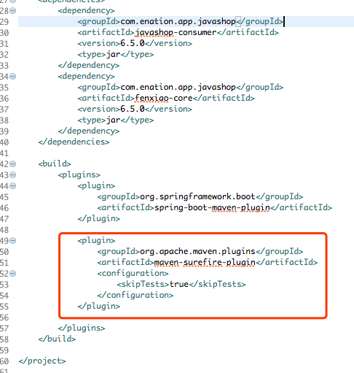Screen dimensions: 354x373
Task: Click the closing dependencies tag
Action: point(74,142)
